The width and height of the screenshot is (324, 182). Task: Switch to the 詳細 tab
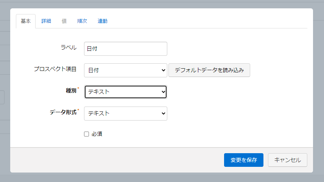coord(46,21)
